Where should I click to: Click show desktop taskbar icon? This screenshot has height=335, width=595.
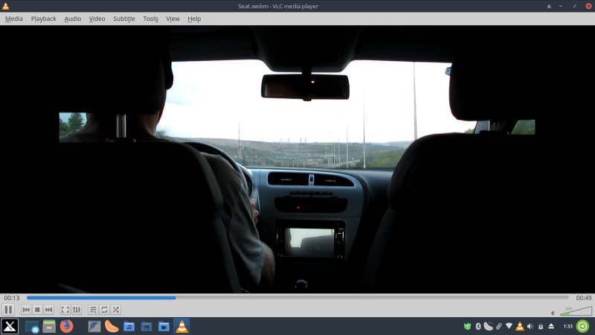[x=32, y=326]
